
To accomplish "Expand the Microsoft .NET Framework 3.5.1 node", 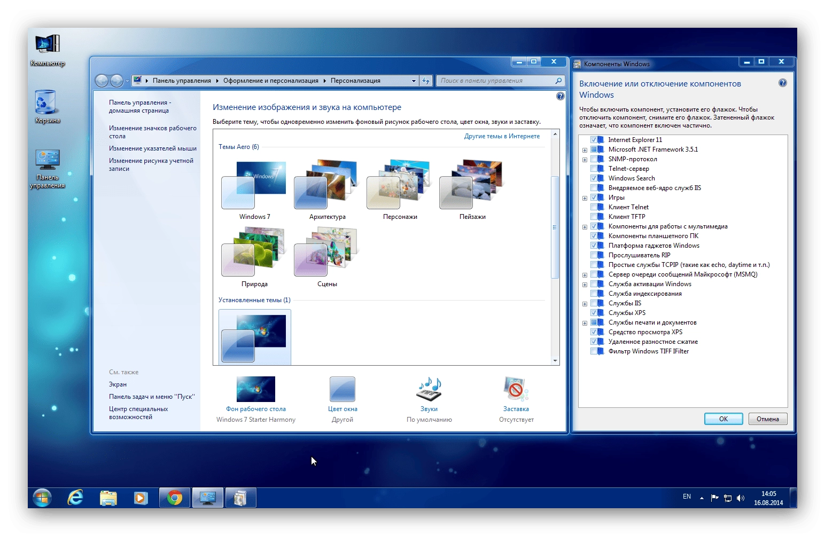I will click(x=585, y=150).
